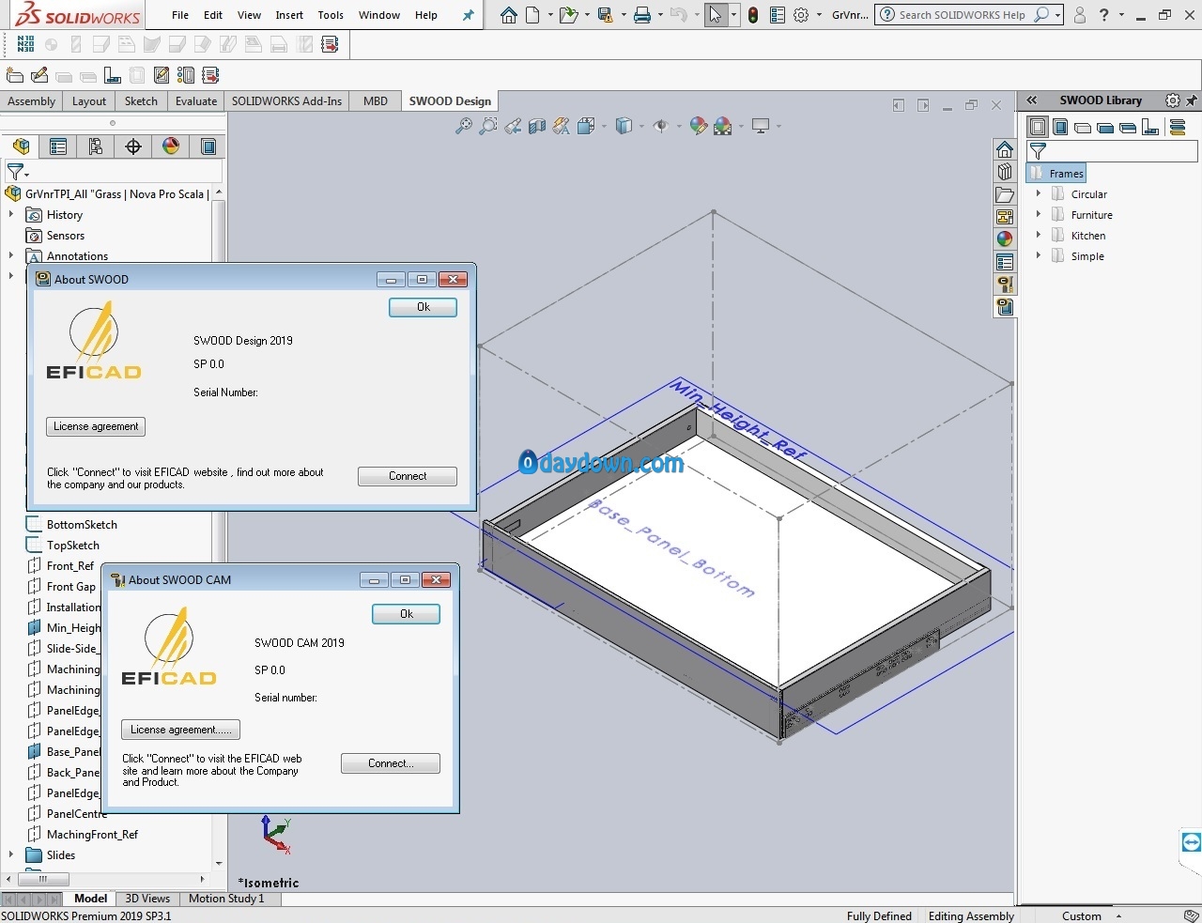This screenshot has height=923, width=1202.
Task: Click Connect in About SWOOD dialog
Action: (x=408, y=476)
